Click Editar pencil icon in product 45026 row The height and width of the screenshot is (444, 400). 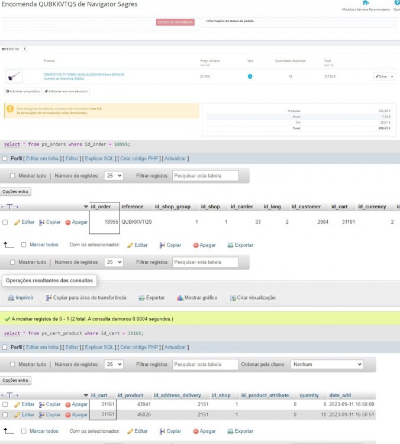tap(17, 415)
